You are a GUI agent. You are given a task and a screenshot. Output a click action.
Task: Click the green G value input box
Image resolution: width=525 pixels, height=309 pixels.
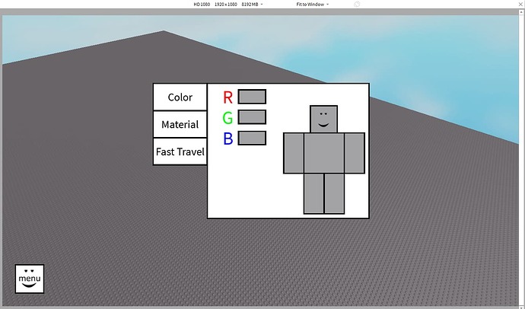[x=252, y=117]
